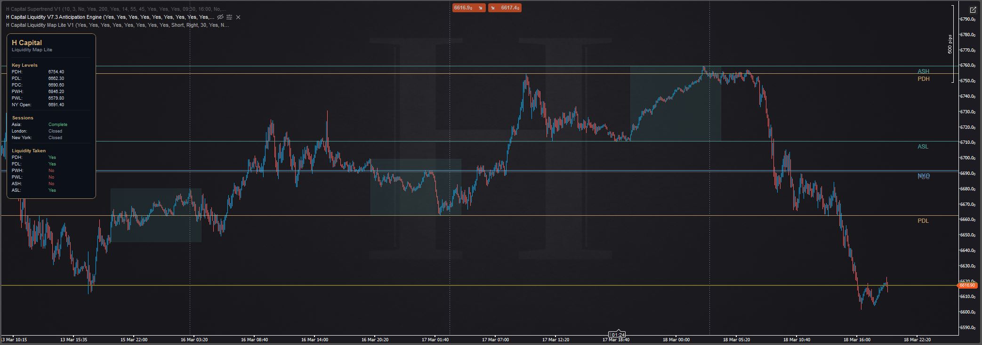The height and width of the screenshot is (345, 982).
Task: Click the NY Open value 6691.40
Action: point(56,105)
